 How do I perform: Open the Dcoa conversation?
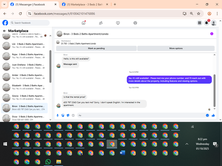click(24, 118)
